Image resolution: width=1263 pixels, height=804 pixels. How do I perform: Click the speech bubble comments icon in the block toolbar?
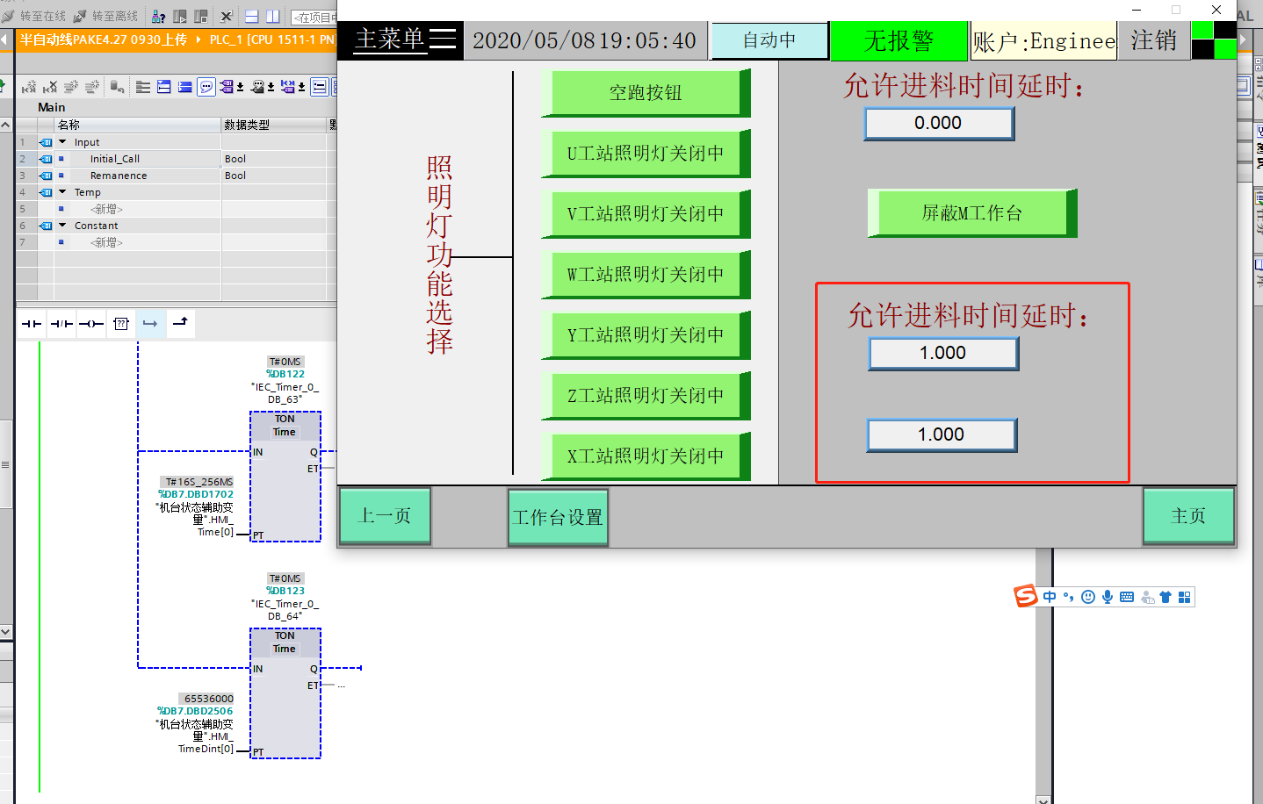206,86
